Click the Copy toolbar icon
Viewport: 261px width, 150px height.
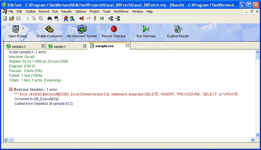coord(34,18)
